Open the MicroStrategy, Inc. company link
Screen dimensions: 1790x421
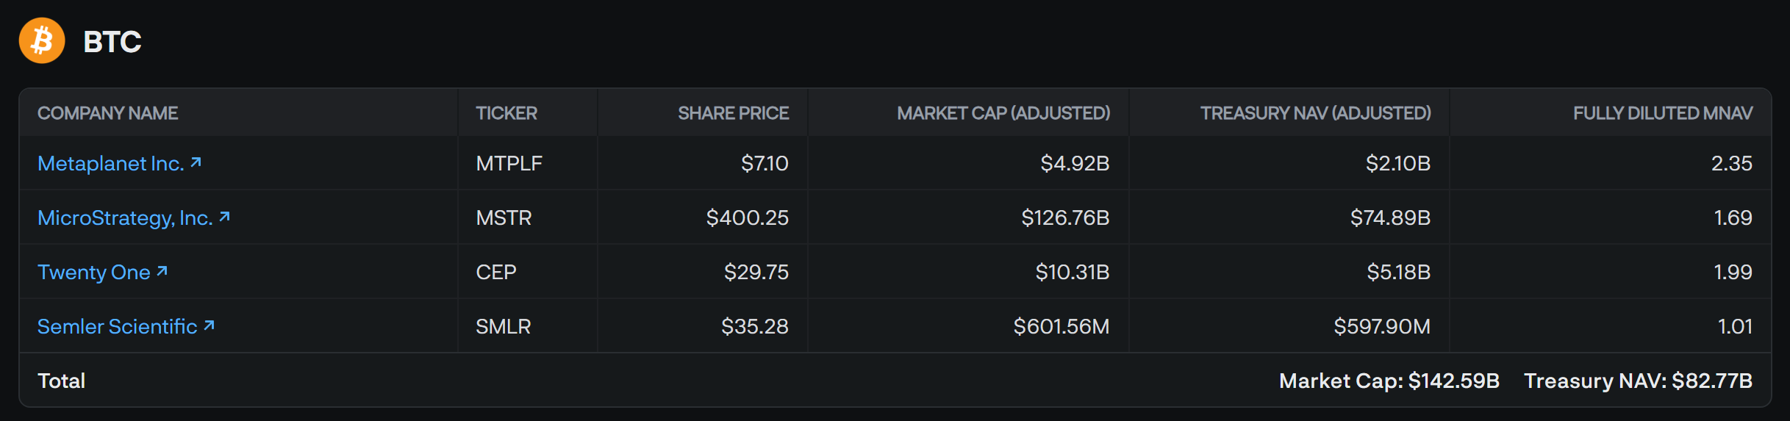125,217
